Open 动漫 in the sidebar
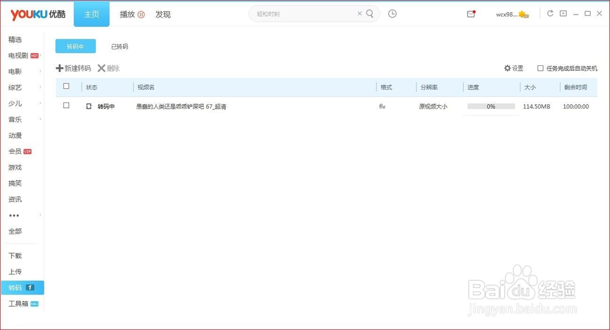 click(15, 135)
